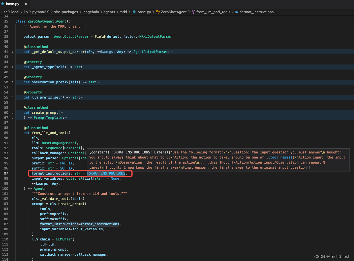This screenshot has width=354, height=261.
Task: Expand folded create_prompt at line 60
Action: 12,113
